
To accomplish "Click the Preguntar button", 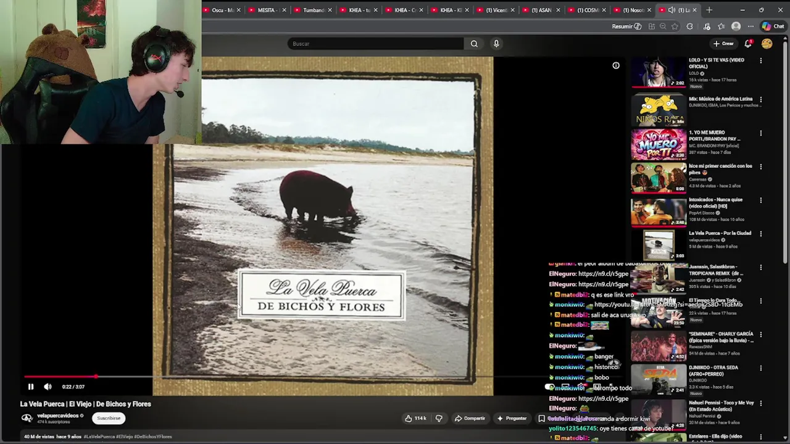I will (512, 418).
